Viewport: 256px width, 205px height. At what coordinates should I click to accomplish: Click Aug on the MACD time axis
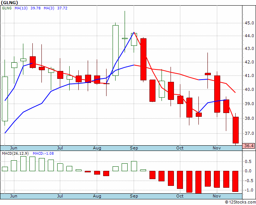(97, 196)
